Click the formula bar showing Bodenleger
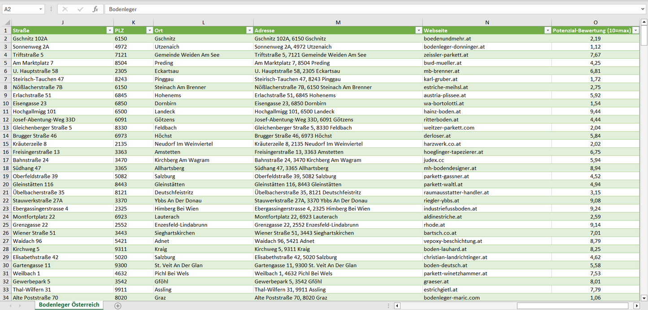 [359, 9]
